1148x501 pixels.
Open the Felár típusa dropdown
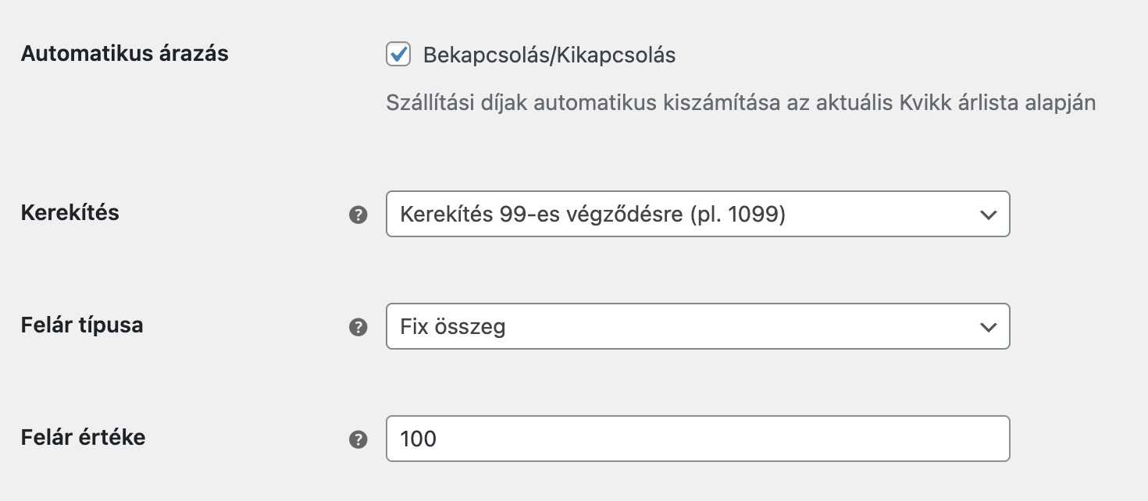coord(697,326)
